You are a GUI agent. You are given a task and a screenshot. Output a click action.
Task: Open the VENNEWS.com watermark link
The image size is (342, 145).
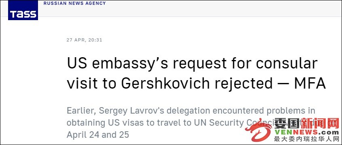[306, 132]
